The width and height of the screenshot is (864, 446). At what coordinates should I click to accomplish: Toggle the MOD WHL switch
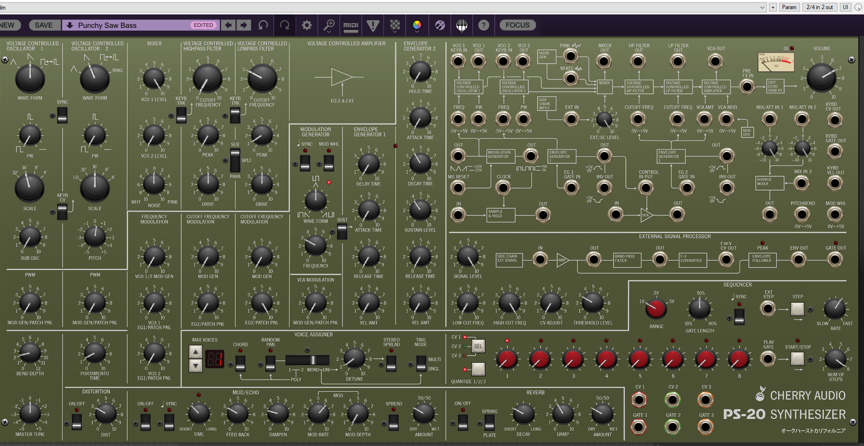coord(328,164)
